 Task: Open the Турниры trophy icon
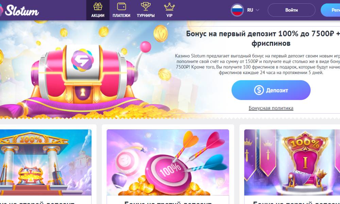tap(146, 6)
